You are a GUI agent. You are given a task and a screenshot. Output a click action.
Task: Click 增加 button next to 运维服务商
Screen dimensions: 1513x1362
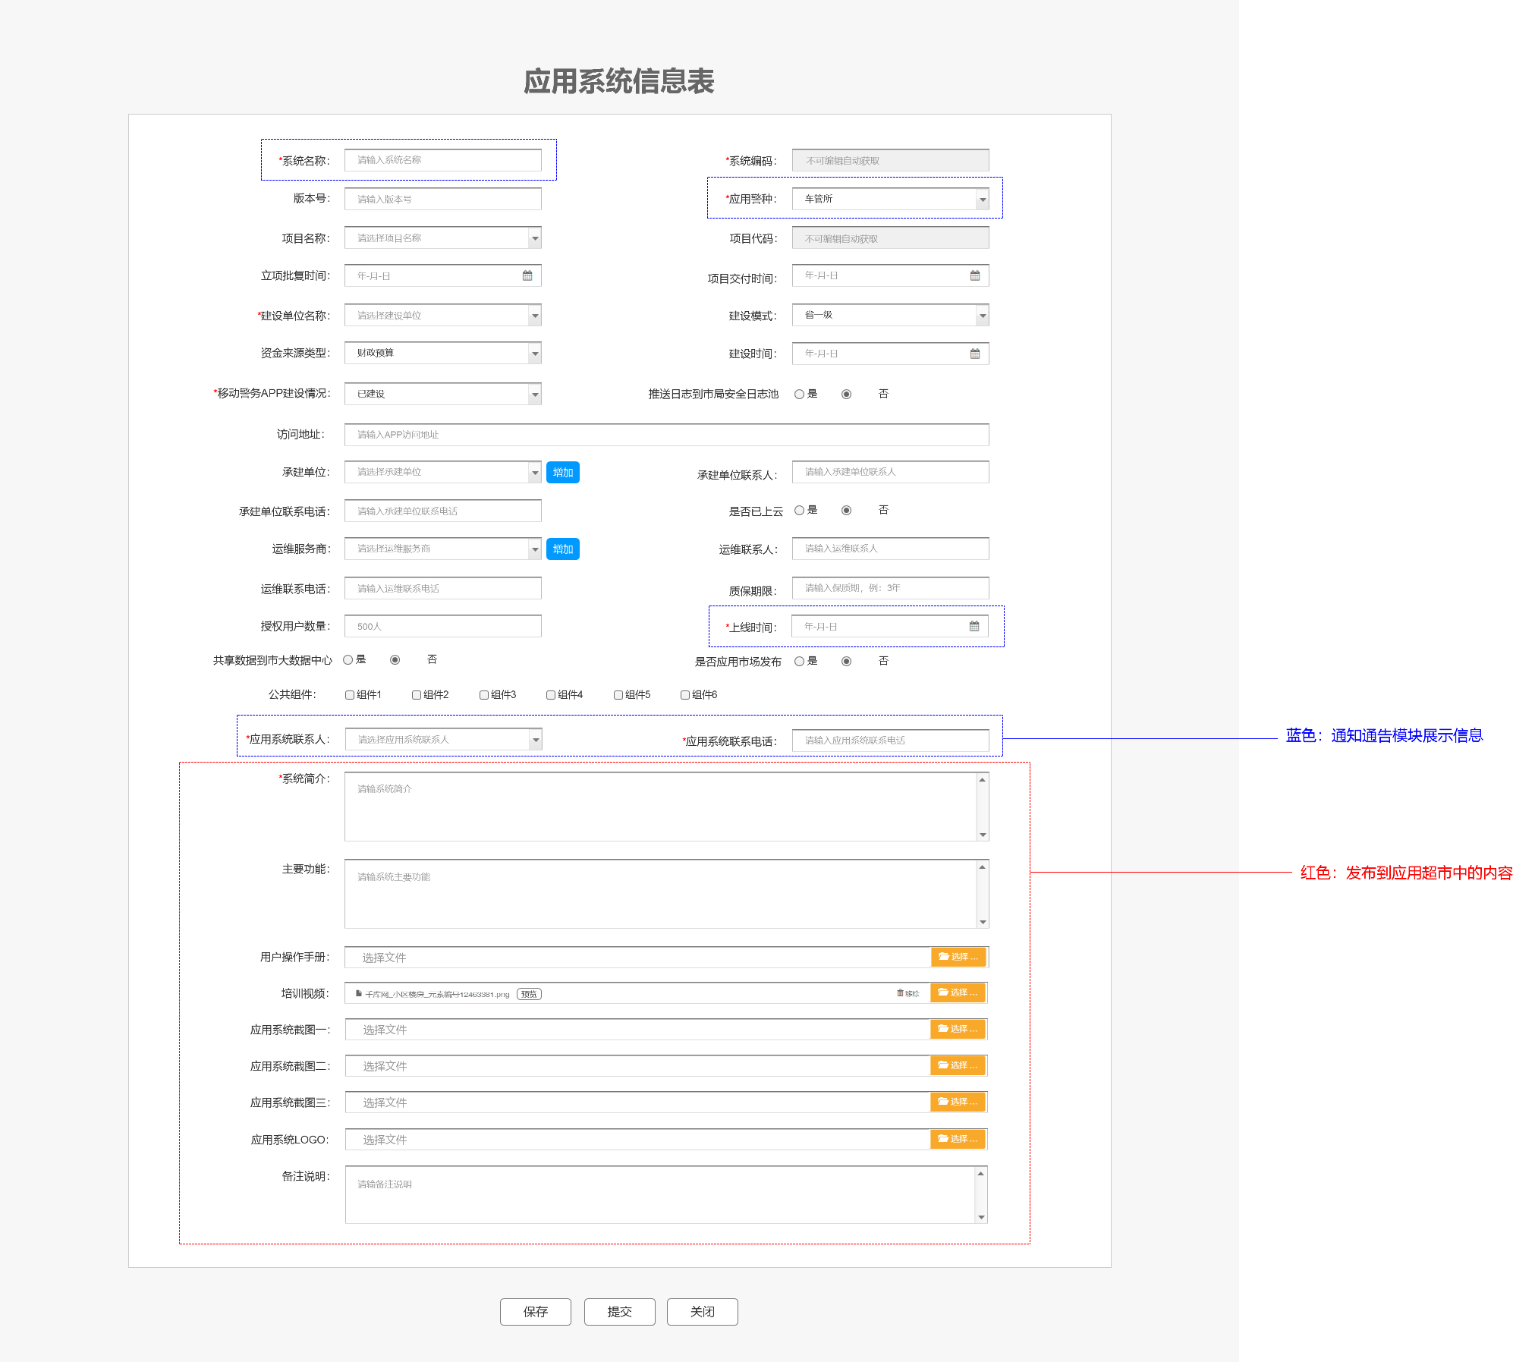click(x=563, y=549)
